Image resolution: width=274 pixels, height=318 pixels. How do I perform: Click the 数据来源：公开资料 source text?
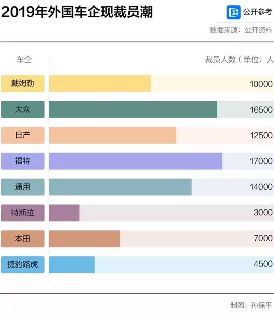(241, 30)
